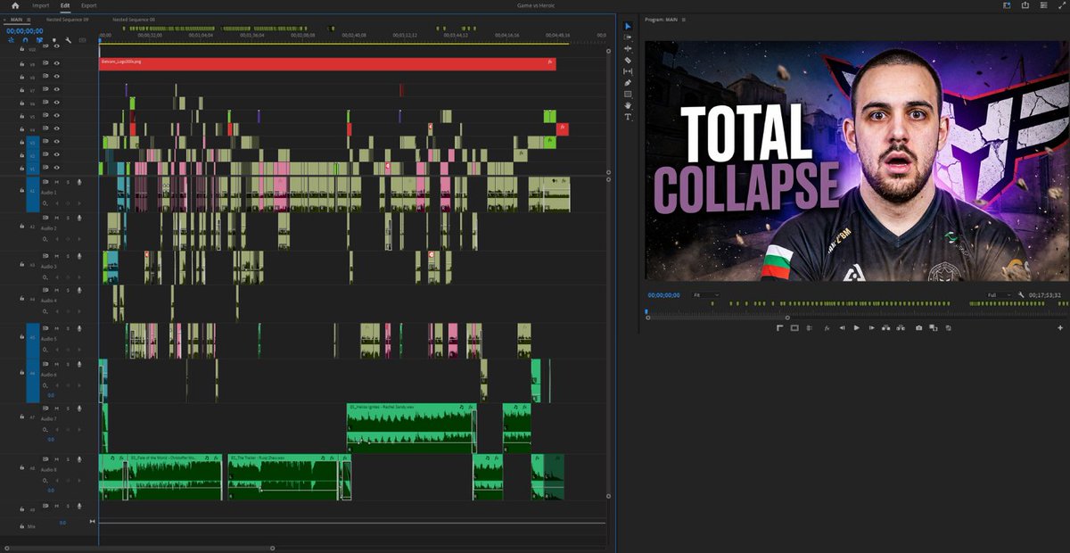1070x553 pixels.
Task: Mute the Audio 1 track
Action: coord(56,181)
